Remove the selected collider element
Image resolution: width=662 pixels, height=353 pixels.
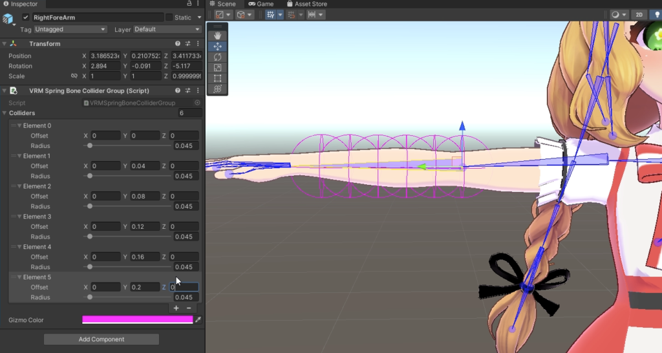coord(189,308)
